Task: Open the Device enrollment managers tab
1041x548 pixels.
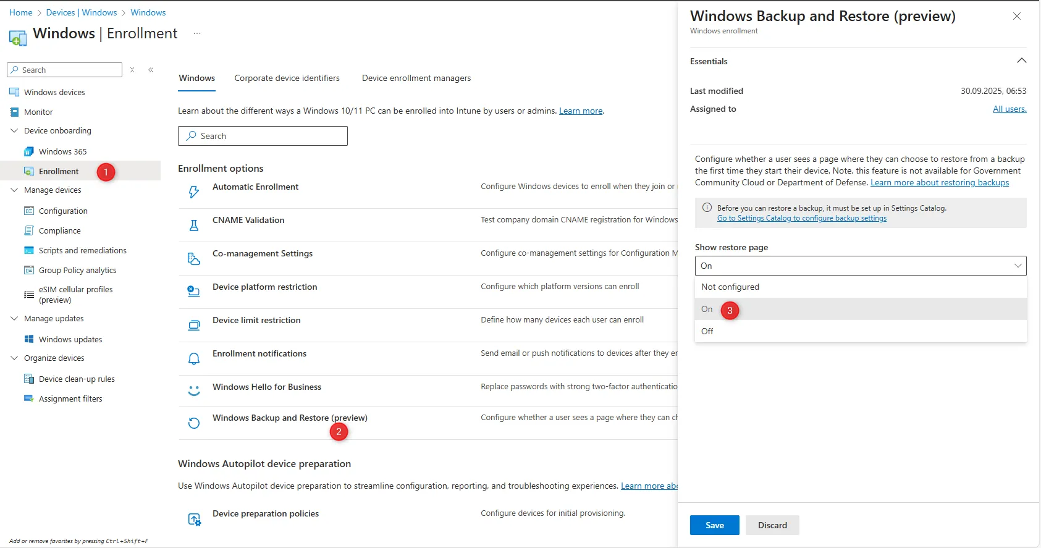Action: (416, 78)
